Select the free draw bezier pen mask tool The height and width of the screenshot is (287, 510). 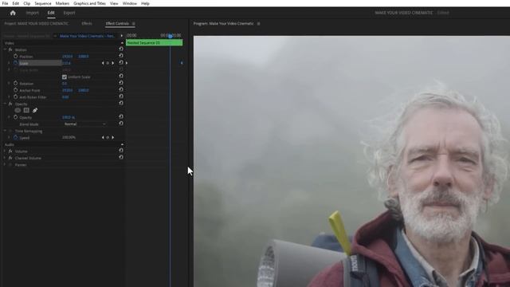(x=35, y=110)
